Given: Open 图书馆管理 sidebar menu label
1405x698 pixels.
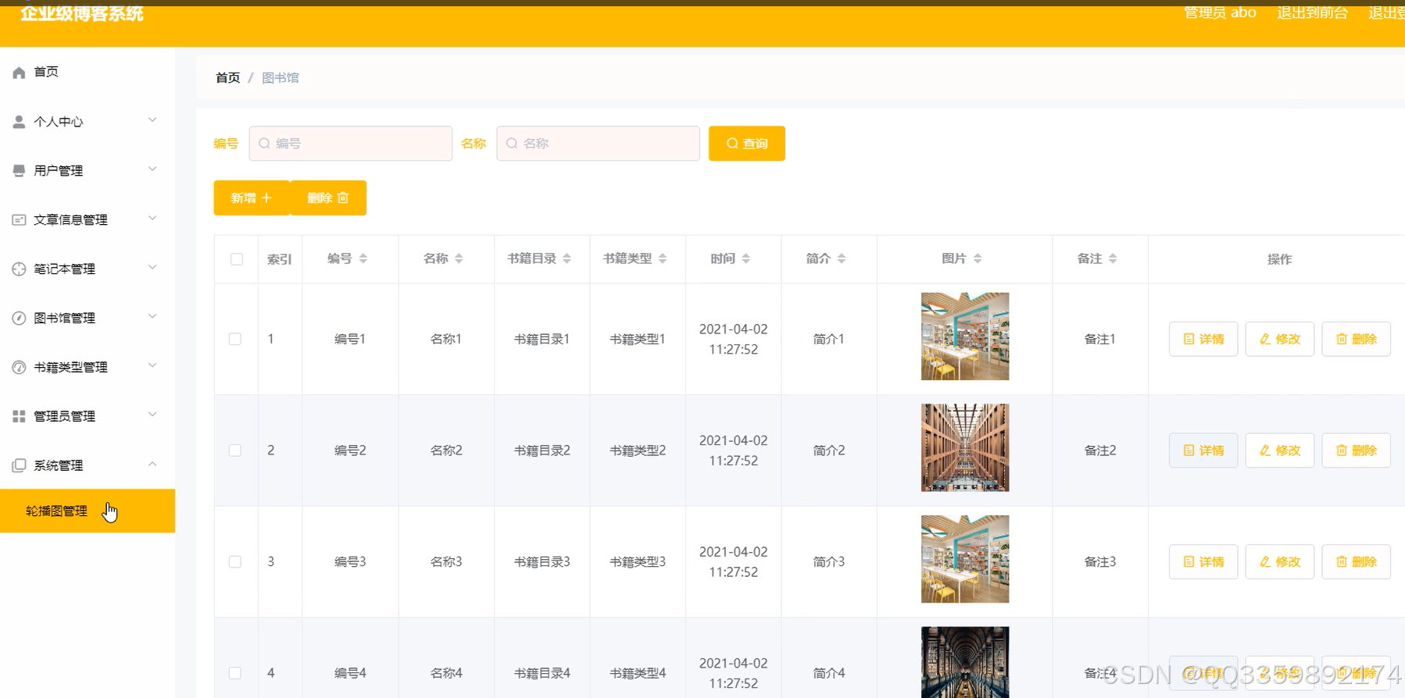Looking at the screenshot, I should (x=64, y=318).
